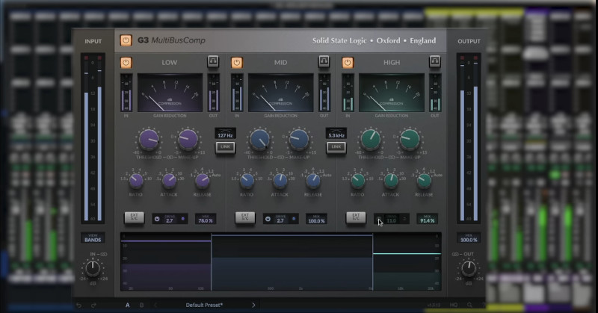Click HIGH band drive mode icon
The height and width of the screenshot is (313, 598).
pyautogui.click(x=404, y=219)
